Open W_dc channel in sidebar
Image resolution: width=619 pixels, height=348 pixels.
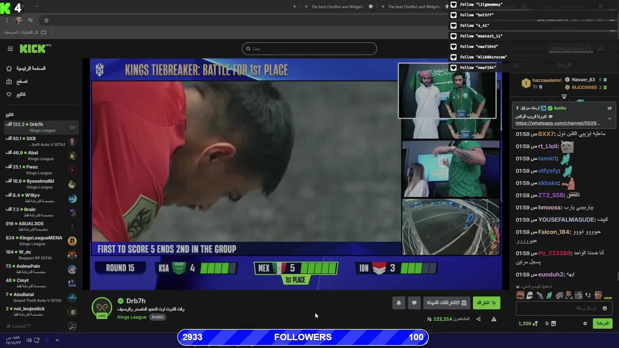pyautogui.click(x=41, y=255)
